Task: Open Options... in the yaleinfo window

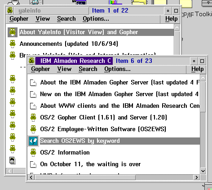Action: [96, 19]
